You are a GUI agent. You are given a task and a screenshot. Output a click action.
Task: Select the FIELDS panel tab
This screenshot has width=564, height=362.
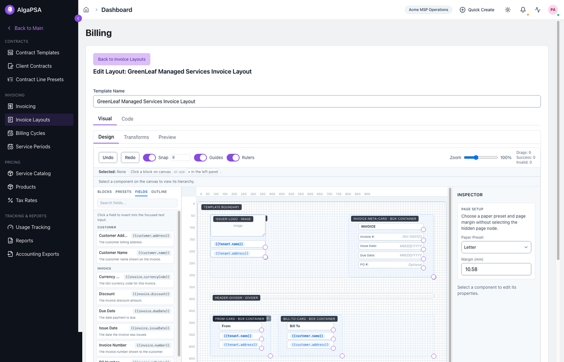[141, 192]
